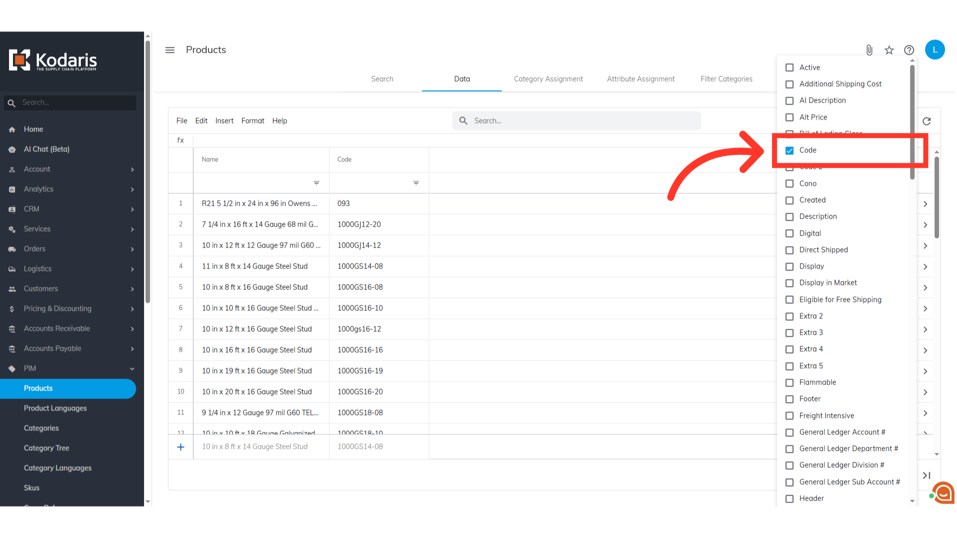The width and height of the screenshot is (957, 538).
Task: Click the user avatar L icon
Action: click(x=935, y=50)
